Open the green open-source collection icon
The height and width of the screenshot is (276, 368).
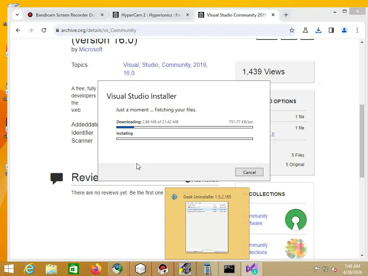[296, 220]
